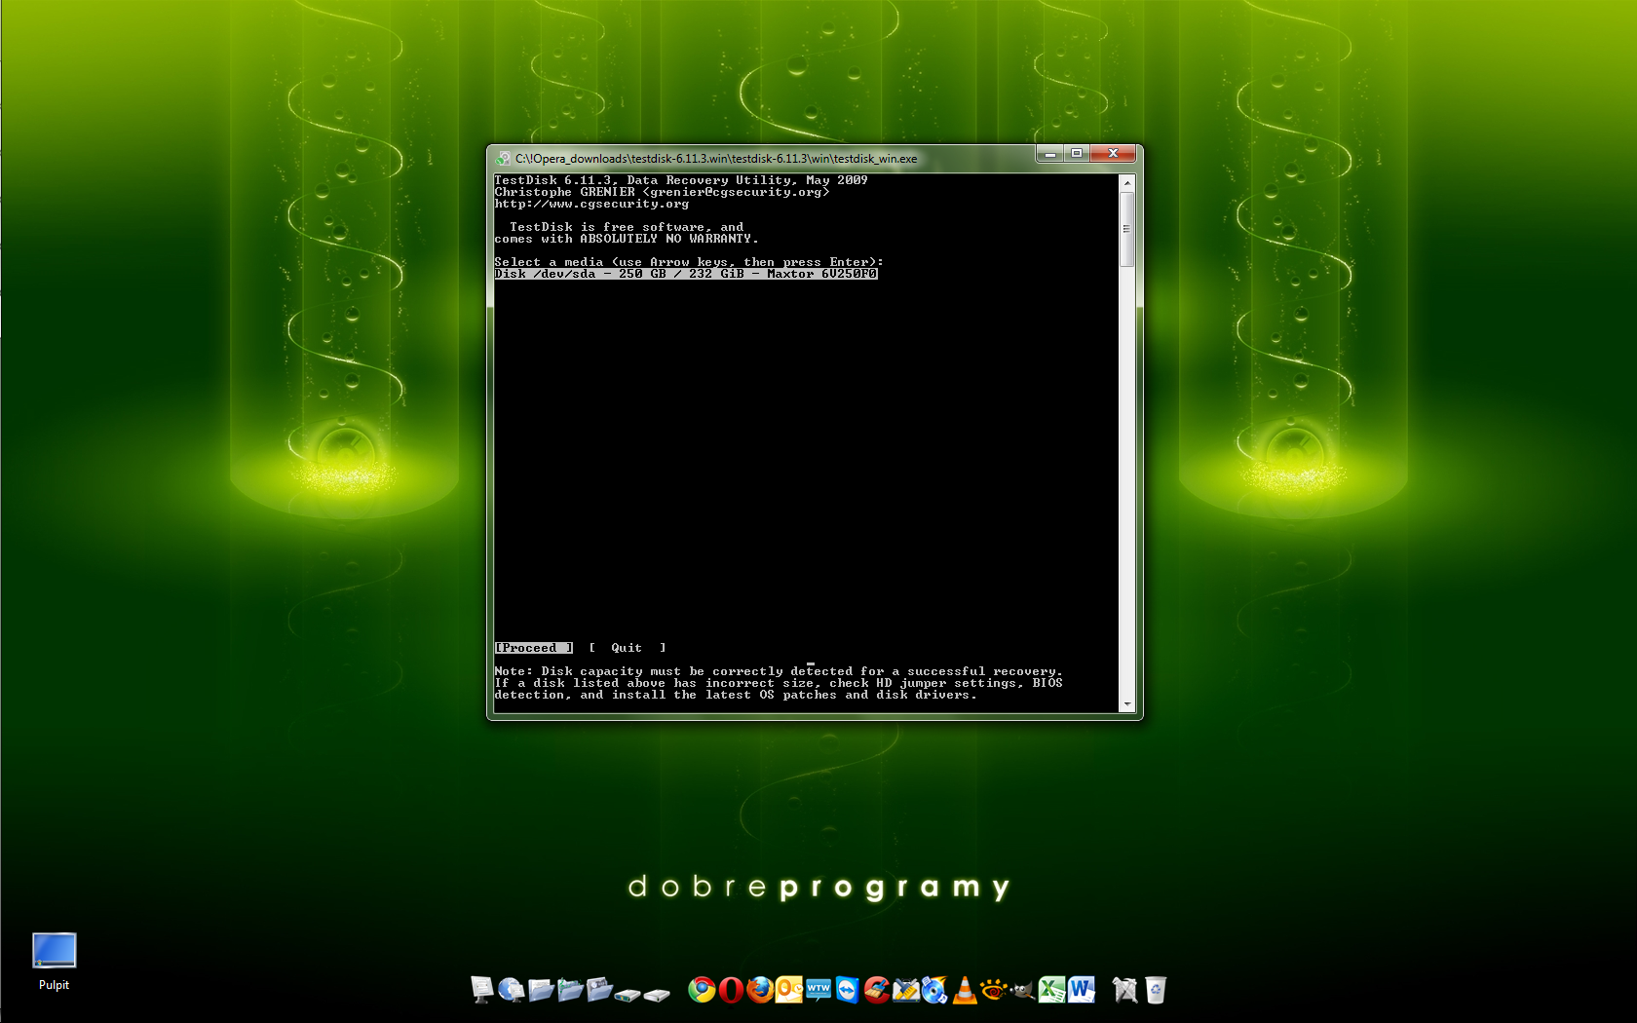Viewport: 1637px width, 1023px height.
Task: Open the WTW messenger dock icon
Action: pyautogui.click(x=818, y=990)
